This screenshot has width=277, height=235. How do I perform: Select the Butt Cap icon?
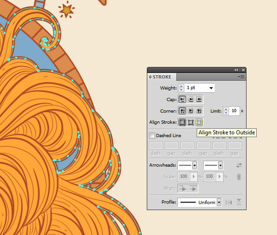(183, 99)
